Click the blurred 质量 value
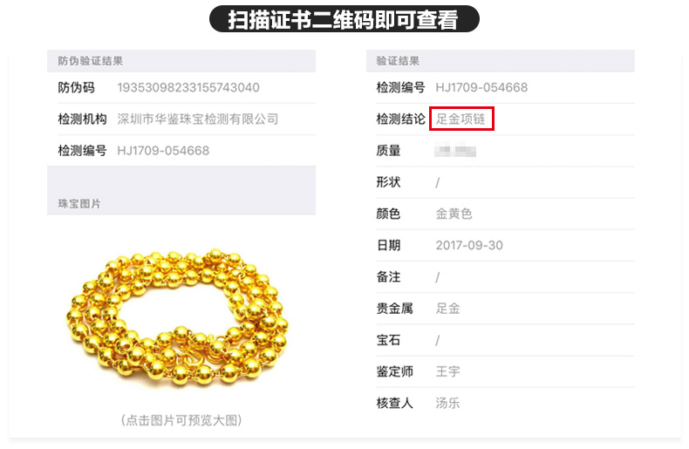689x449 pixels. tap(455, 150)
